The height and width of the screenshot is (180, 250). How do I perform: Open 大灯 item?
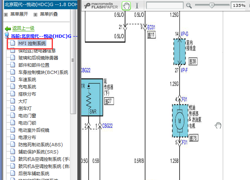[23, 101]
